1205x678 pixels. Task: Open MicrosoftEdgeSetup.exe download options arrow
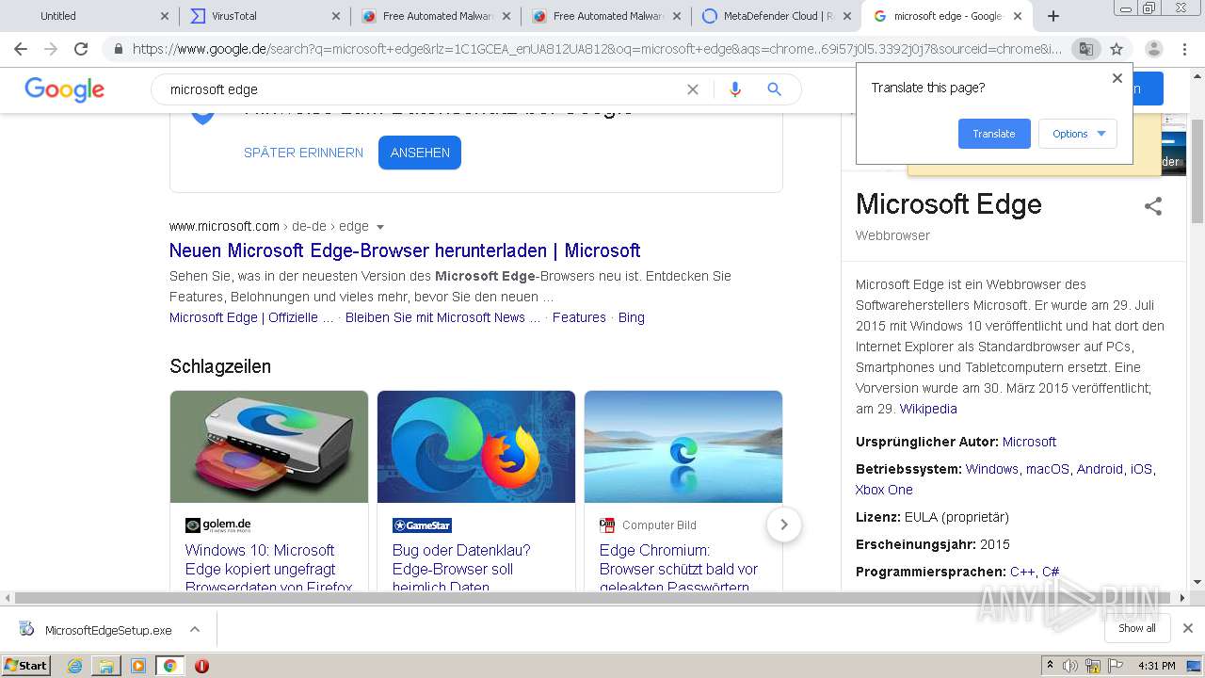[195, 629]
